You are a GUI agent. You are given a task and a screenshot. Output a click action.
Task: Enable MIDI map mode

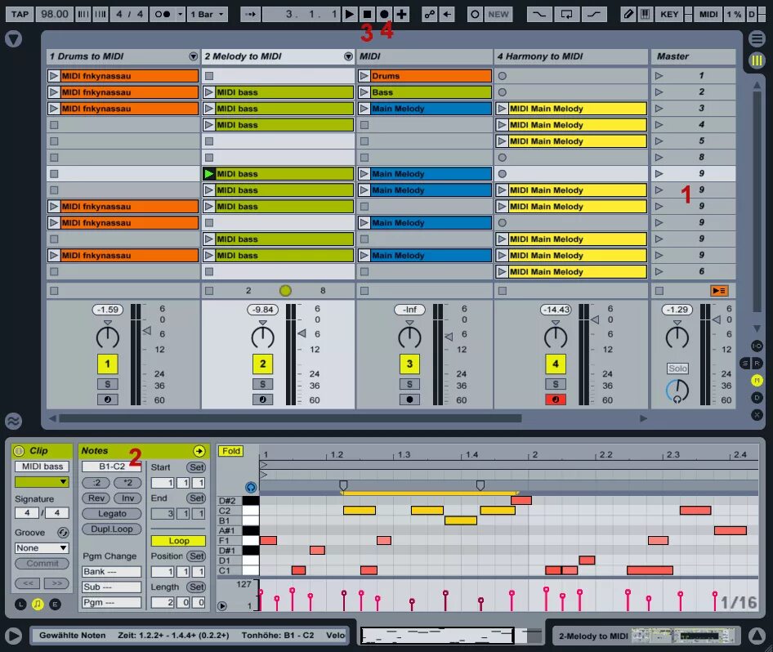pos(708,14)
